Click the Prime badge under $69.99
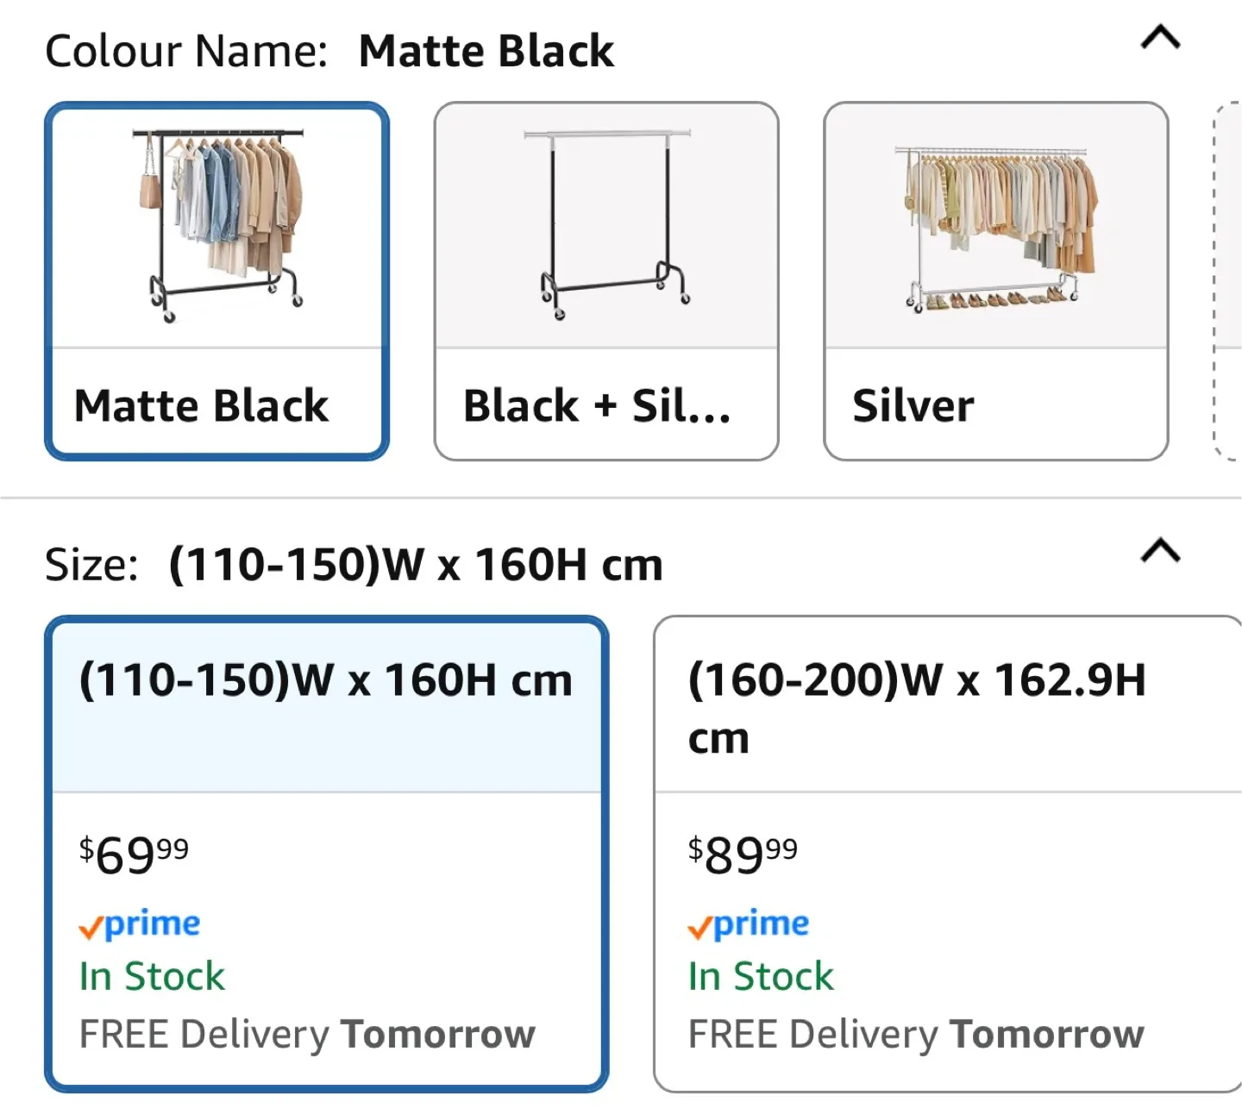1242x1108 pixels. click(138, 923)
